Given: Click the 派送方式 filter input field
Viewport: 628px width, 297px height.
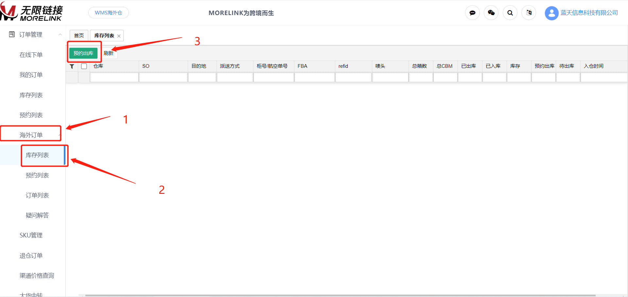Looking at the screenshot, I should [235, 77].
